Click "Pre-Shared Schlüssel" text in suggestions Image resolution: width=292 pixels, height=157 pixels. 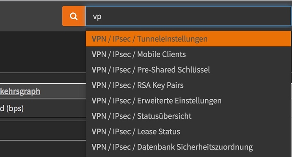(x=174, y=70)
